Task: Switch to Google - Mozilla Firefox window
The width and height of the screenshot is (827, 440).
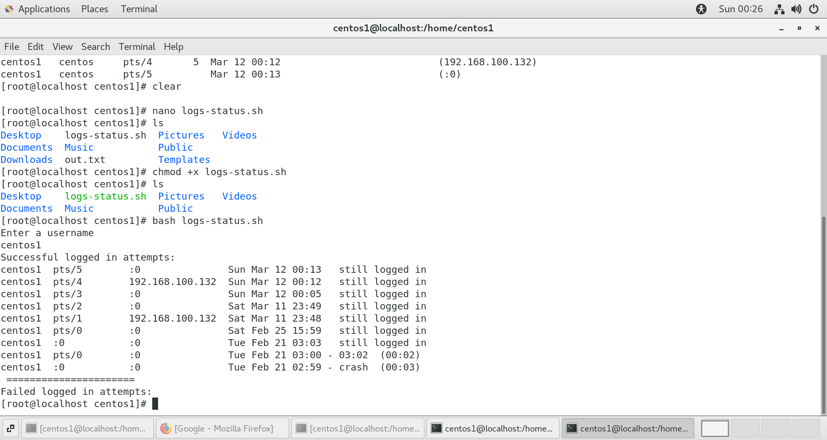Action: pyautogui.click(x=223, y=428)
